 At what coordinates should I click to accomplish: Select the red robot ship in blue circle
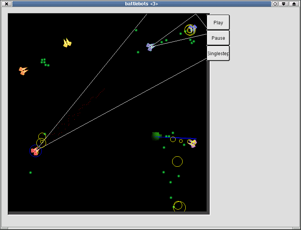(35, 151)
